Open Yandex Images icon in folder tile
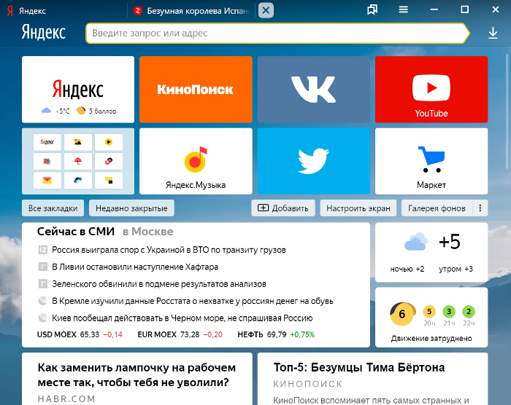The image size is (511, 405). (x=78, y=142)
